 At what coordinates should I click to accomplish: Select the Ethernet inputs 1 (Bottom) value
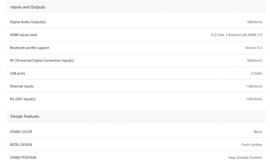pyautogui.click(x=254, y=86)
